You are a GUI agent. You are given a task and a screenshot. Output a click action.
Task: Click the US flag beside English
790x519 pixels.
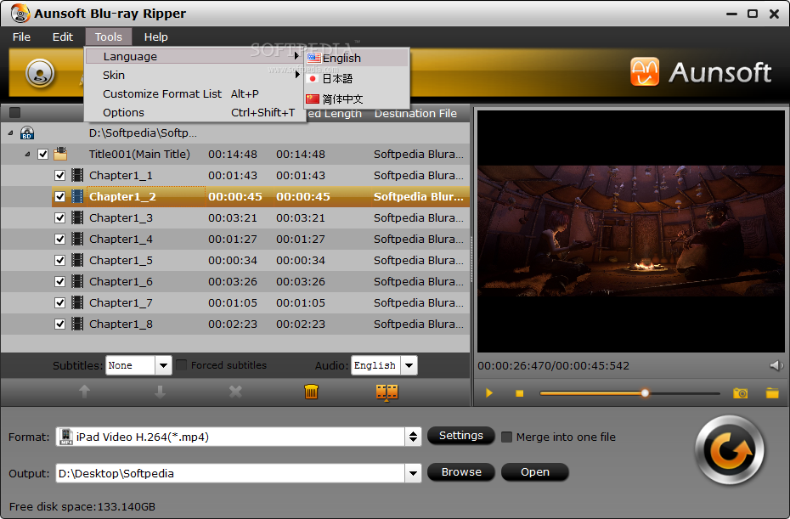point(314,58)
